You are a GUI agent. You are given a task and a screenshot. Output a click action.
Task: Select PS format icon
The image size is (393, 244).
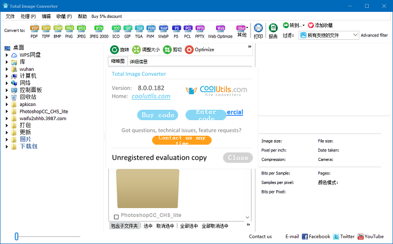(x=176, y=28)
